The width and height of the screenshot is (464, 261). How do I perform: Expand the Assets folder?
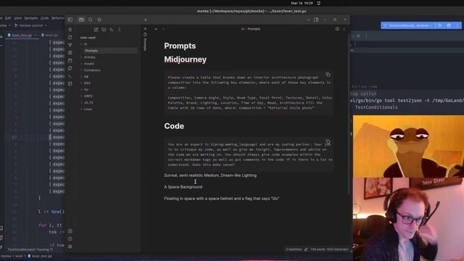click(x=88, y=64)
